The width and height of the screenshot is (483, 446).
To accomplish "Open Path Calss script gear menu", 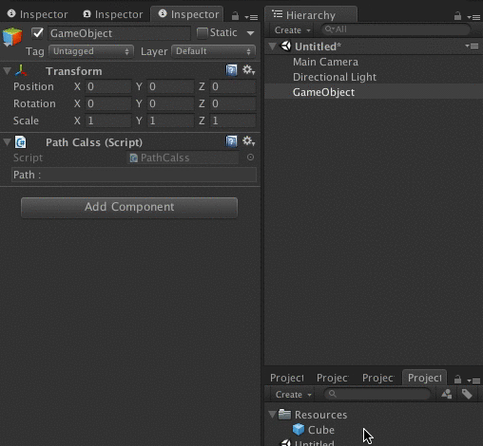I will coord(248,141).
